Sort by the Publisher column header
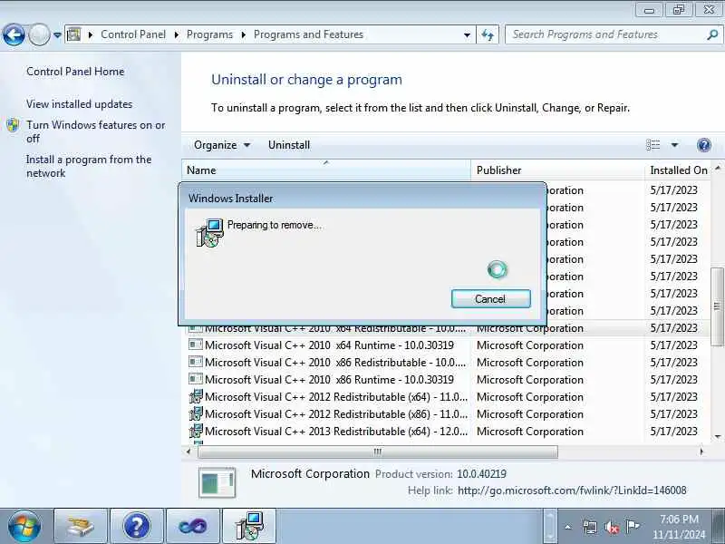This screenshot has height=544, width=725. (557, 170)
